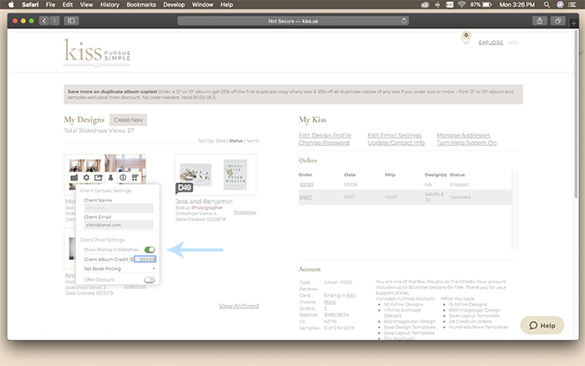Go back with Safari back arrow

44,21
